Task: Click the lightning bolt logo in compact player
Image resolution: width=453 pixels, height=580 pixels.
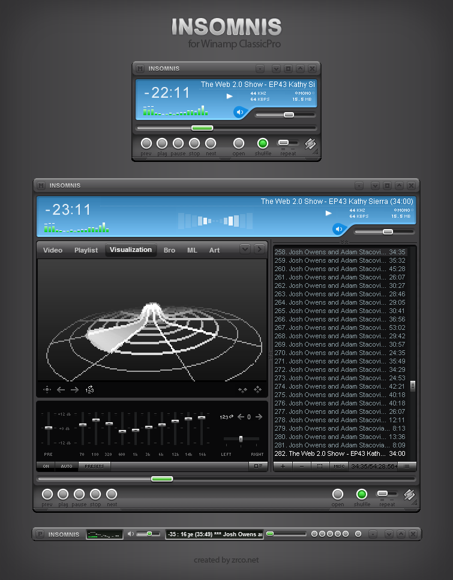Action: [x=310, y=144]
